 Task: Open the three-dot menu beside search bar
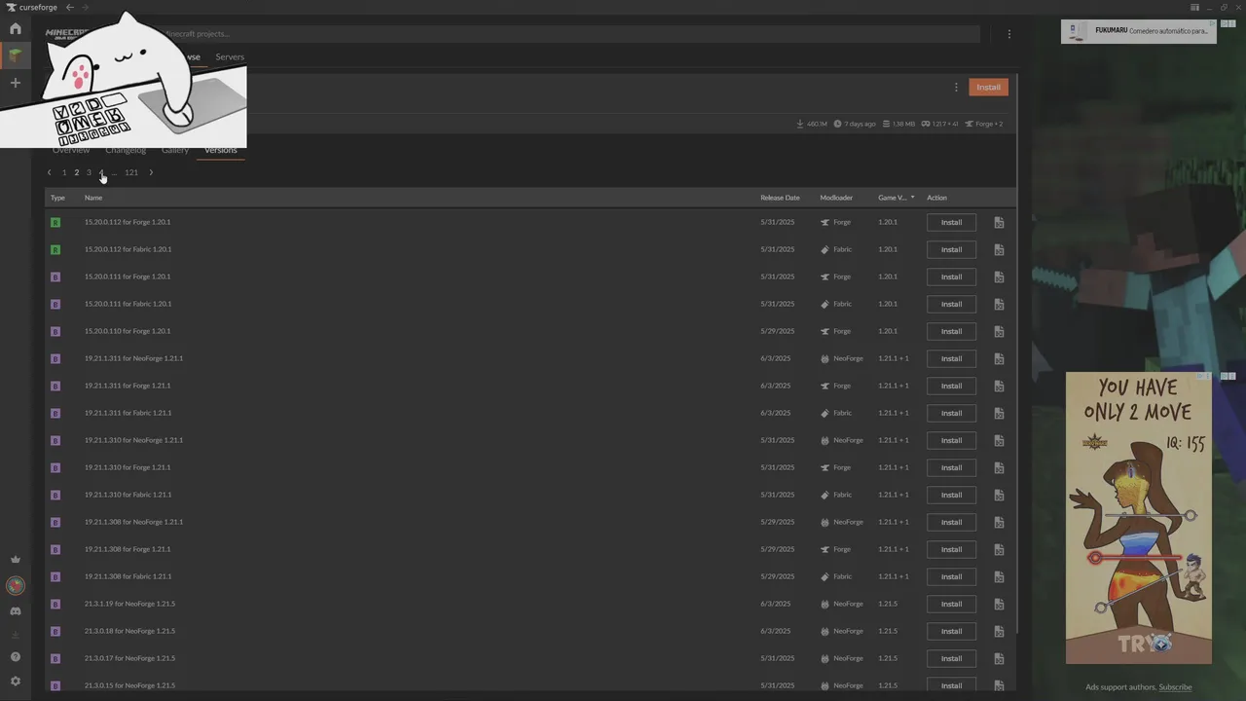1008,34
